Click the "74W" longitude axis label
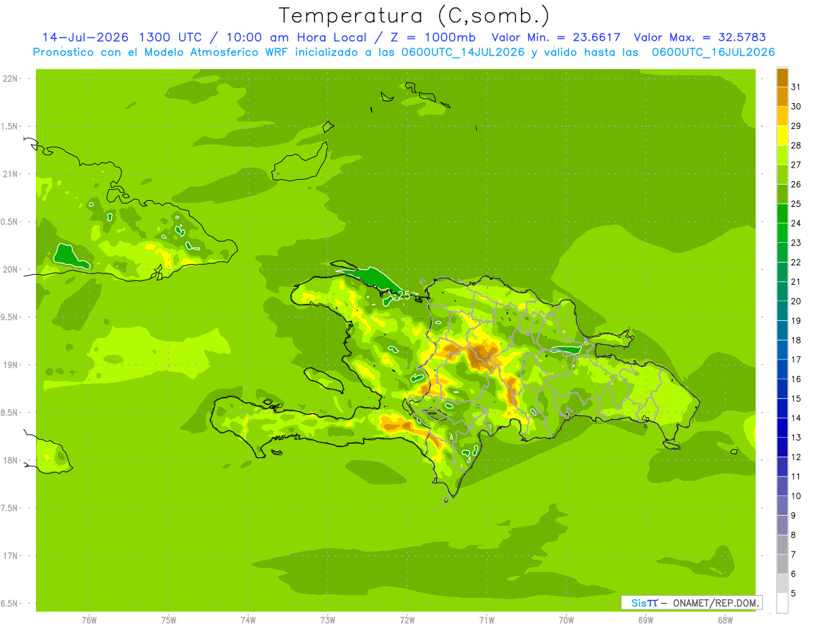Image resolution: width=814 pixels, height=629 pixels. point(248,620)
